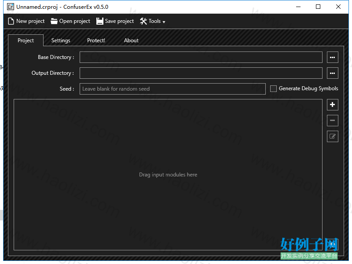Minimize the ConfuserEx window
352x264 pixels.
[x=298, y=7]
